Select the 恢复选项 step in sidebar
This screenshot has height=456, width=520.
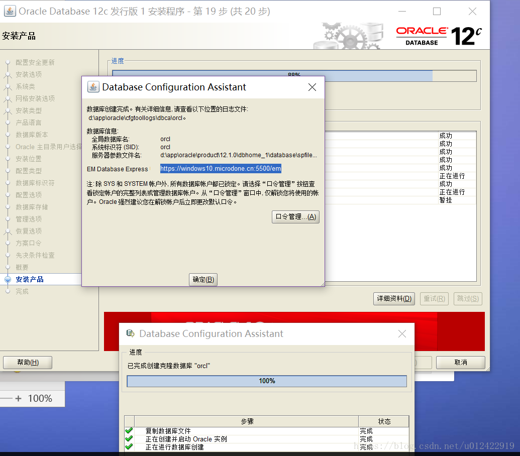point(29,231)
